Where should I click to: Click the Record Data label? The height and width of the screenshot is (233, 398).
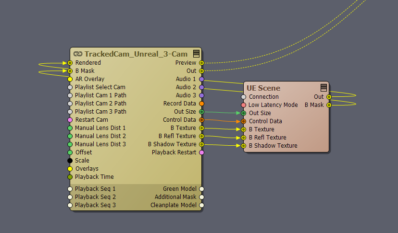pyautogui.click(x=179, y=104)
